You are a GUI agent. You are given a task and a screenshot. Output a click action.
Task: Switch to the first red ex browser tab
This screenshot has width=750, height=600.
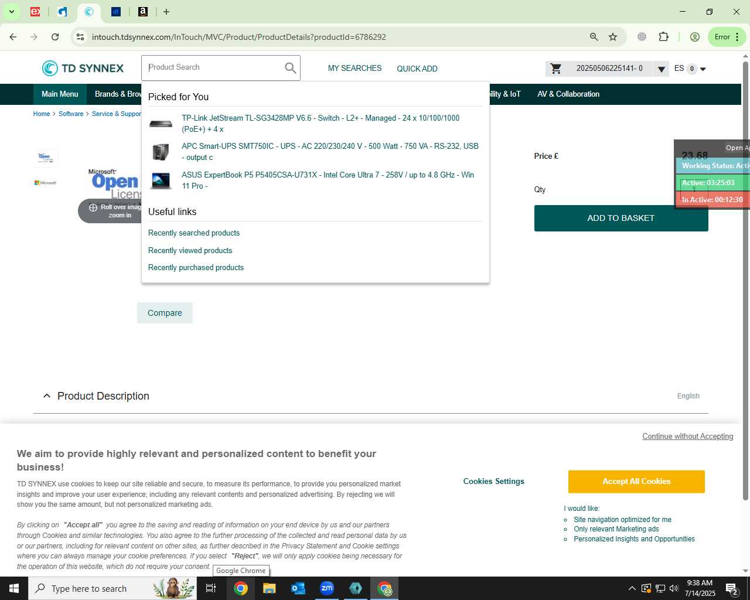[35, 12]
